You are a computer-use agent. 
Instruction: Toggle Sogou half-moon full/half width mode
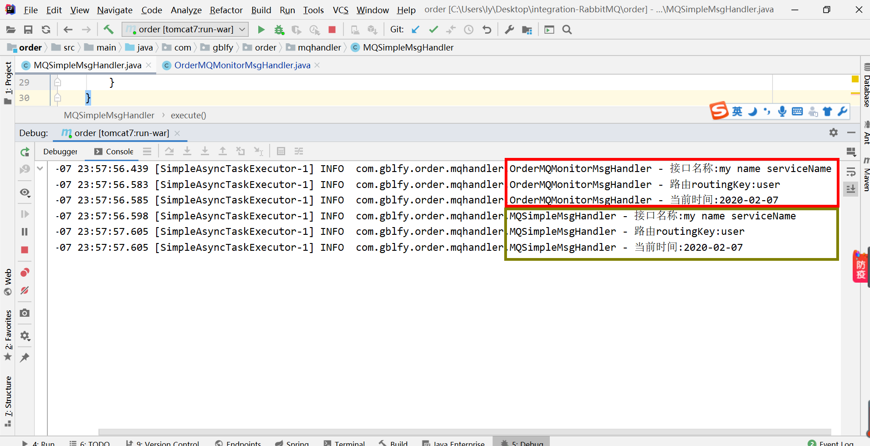click(x=752, y=111)
